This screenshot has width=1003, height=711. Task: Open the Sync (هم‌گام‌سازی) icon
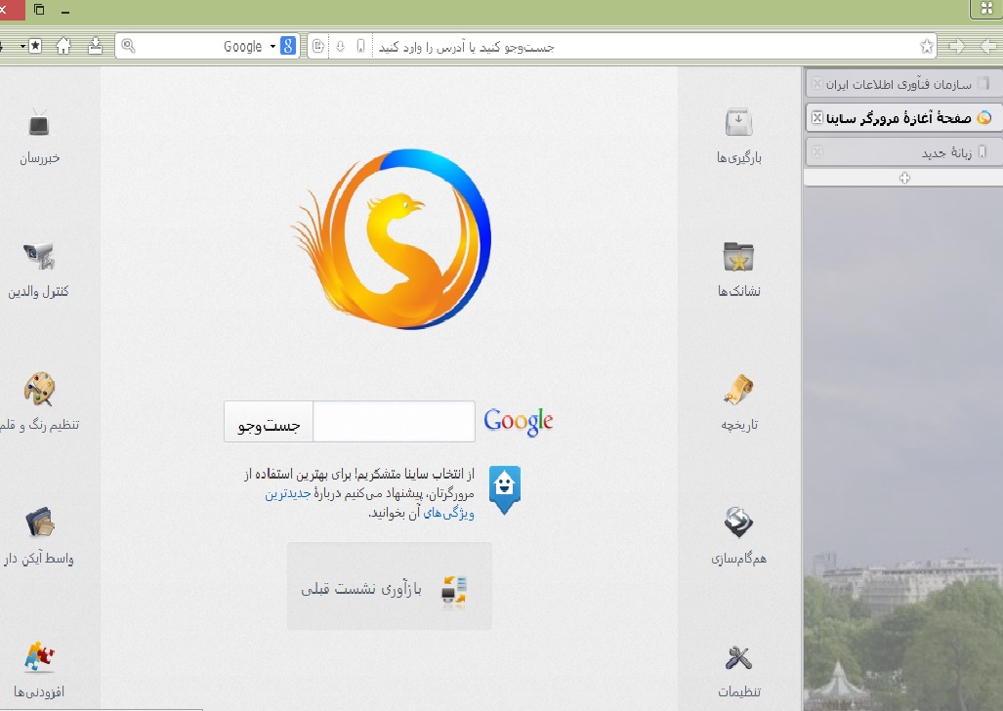click(x=738, y=523)
